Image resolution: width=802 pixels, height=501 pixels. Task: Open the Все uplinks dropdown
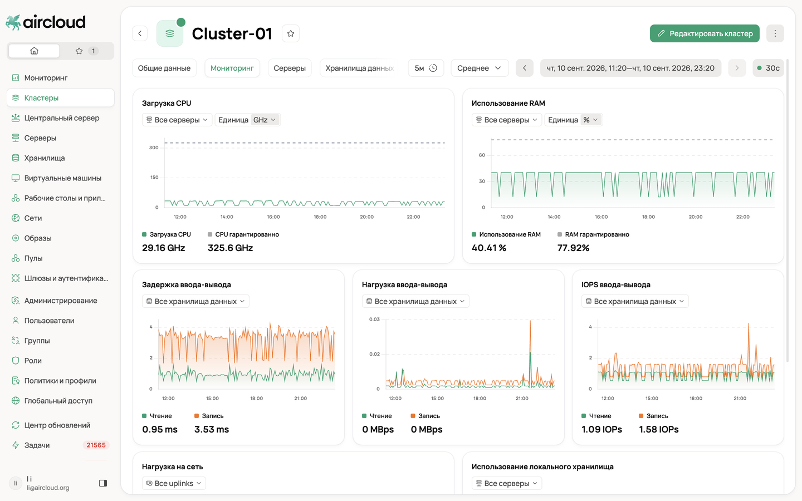[174, 483]
